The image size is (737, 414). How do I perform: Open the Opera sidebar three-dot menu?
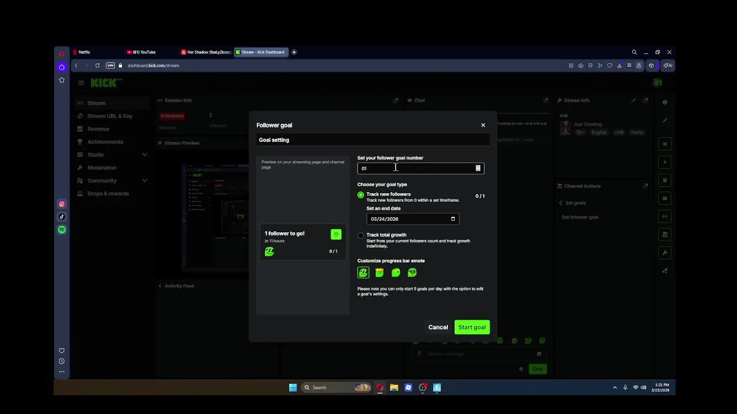point(62,371)
